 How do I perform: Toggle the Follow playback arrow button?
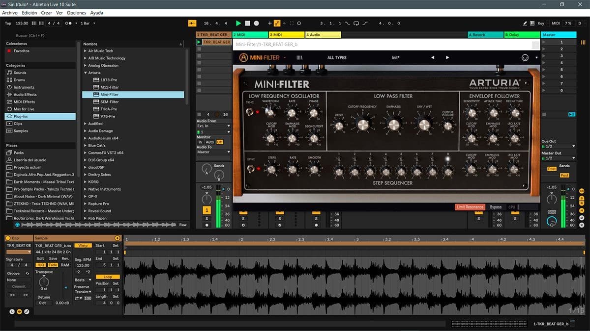192,23
